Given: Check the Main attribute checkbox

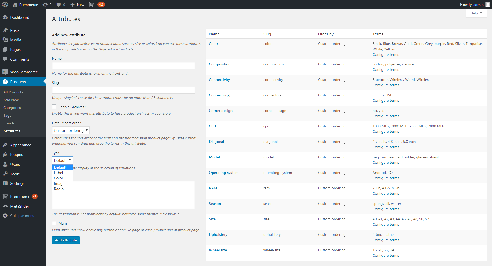Looking at the screenshot, I should pos(54,223).
